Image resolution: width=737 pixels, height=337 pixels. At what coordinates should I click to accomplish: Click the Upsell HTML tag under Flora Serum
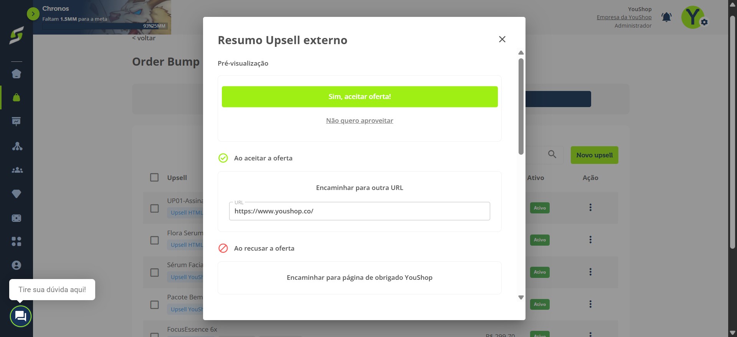click(185, 245)
